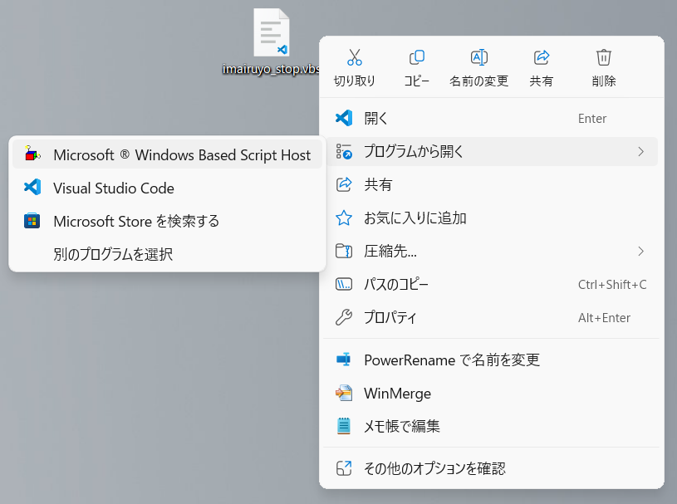Choose 別のプログラムを選択 option

(168, 254)
